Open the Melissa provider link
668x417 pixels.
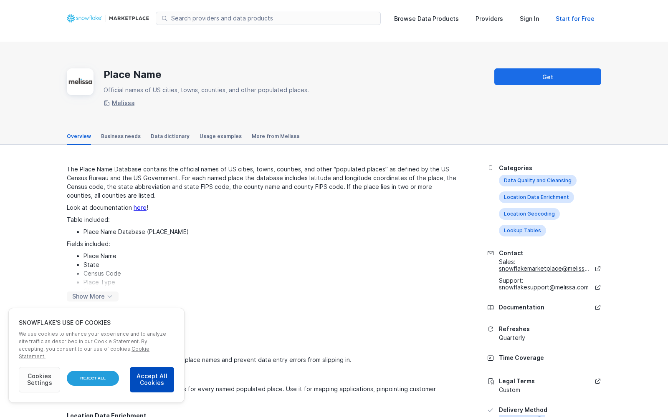(x=123, y=103)
